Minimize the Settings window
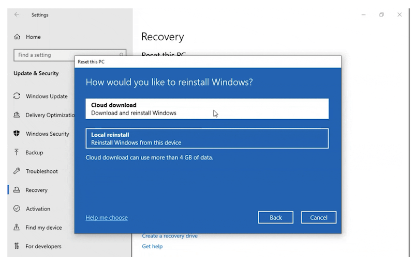Image resolution: width=414 pixels, height=257 pixels. click(364, 15)
